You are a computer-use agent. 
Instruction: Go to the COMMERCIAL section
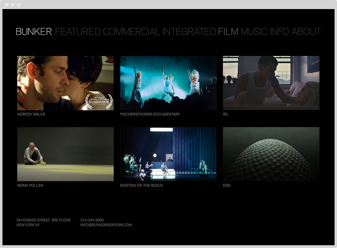(131, 32)
